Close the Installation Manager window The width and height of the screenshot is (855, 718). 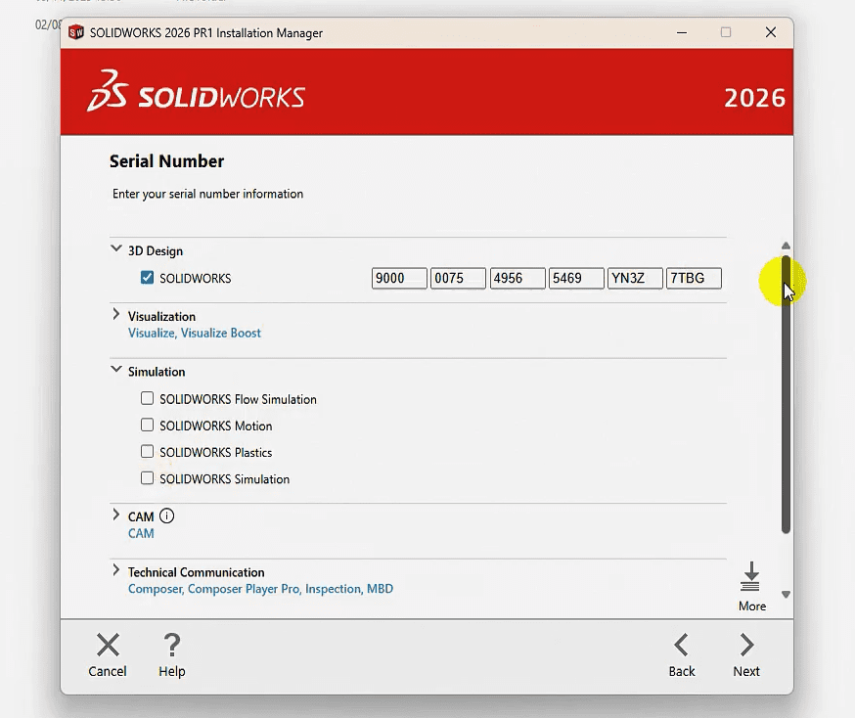click(771, 32)
